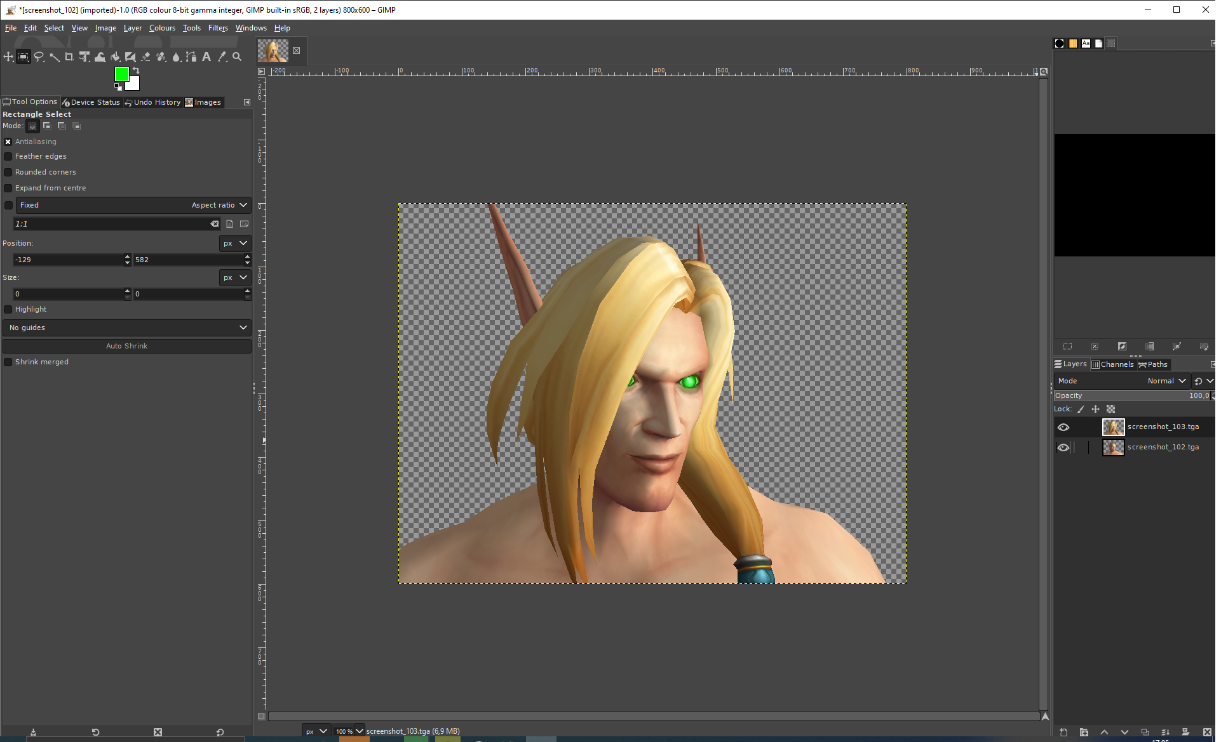Select the Gradient tool
This screenshot has width=1221, height=742.
click(130, 57)
